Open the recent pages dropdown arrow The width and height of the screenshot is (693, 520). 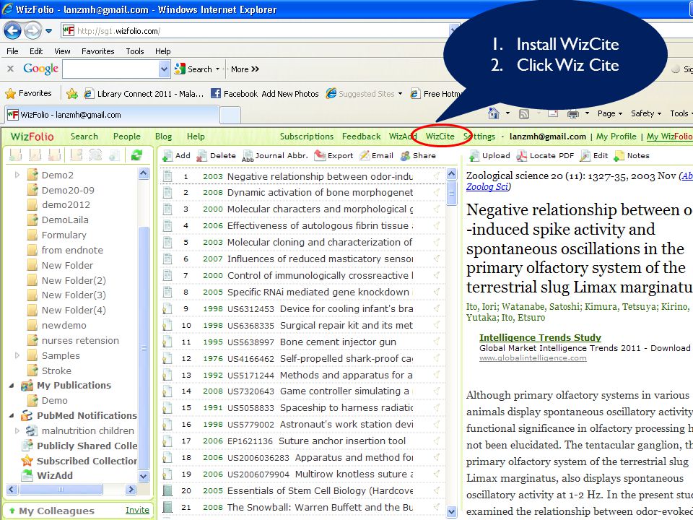click(48, 31)
